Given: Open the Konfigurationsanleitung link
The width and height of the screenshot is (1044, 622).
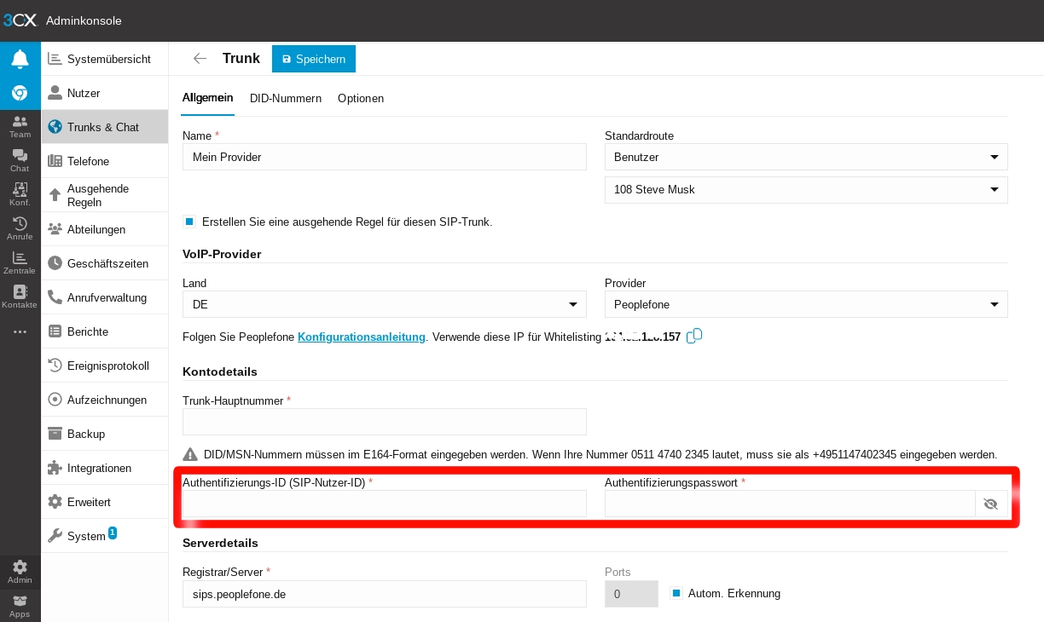Looking at the screenshot, I should coord(362,337).
